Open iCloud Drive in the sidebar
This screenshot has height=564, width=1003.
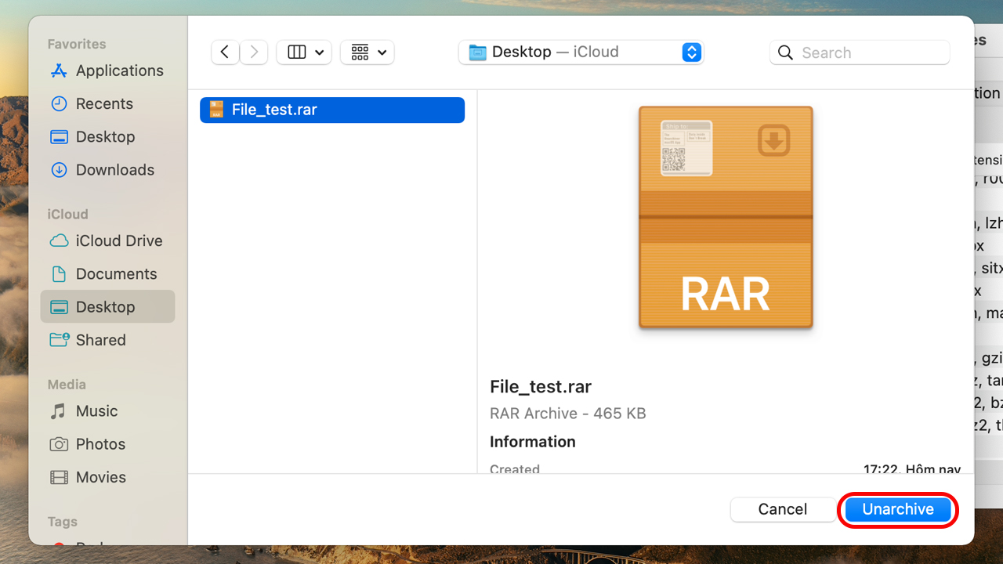[x=107, y=240]
